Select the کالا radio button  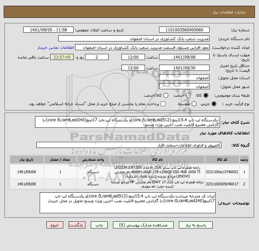(x=206, y=95)
